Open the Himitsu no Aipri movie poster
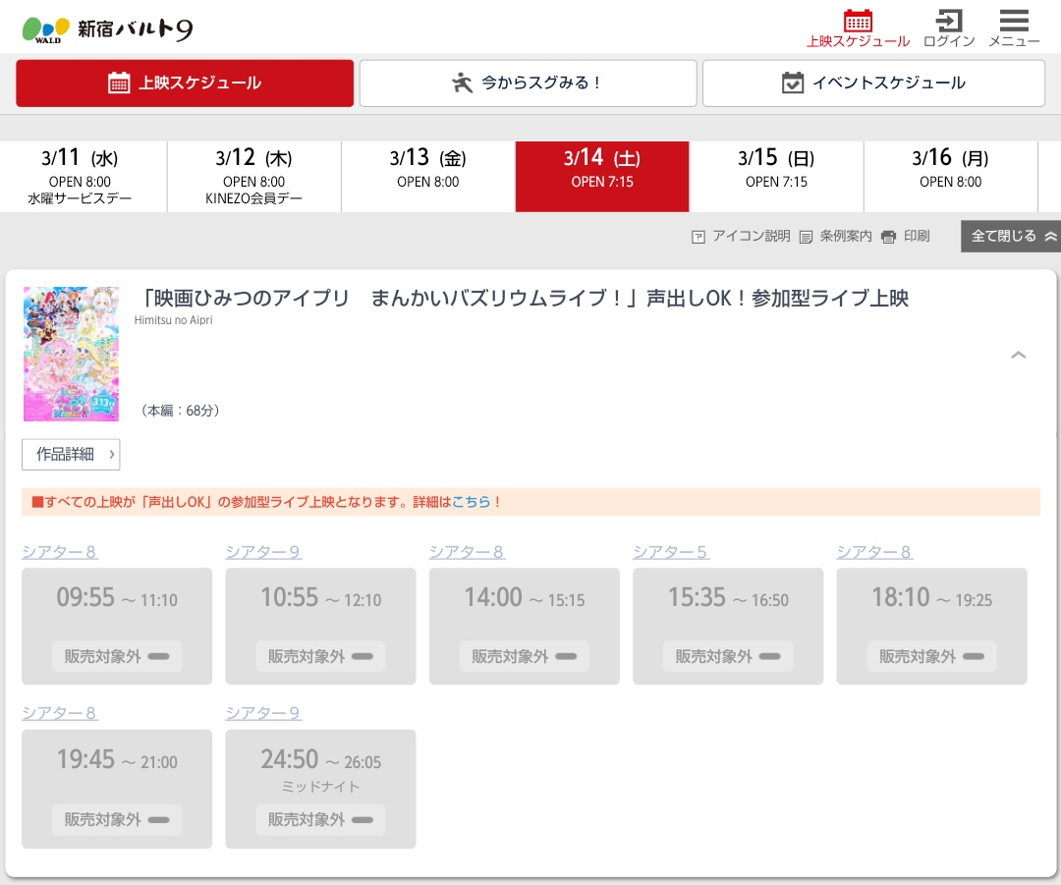 (71, 354)
